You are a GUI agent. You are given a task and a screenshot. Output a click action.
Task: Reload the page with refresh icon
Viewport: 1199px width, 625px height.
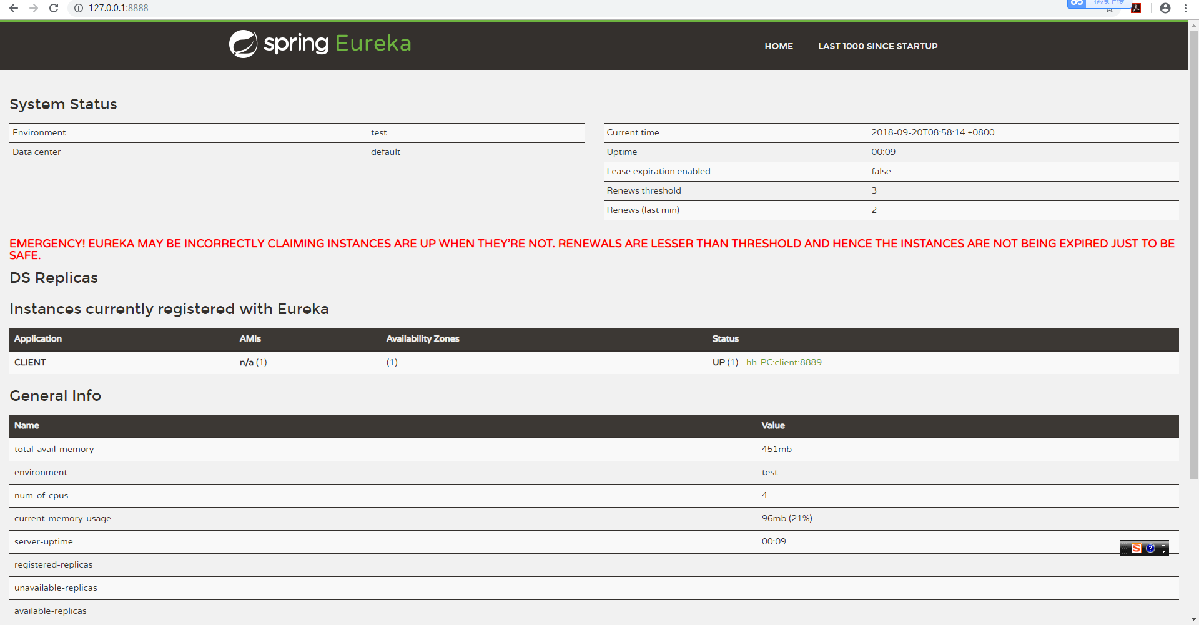(x=54, y=8)
